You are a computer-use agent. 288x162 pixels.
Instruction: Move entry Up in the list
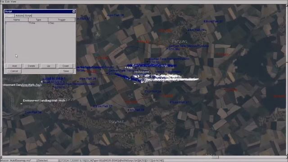click(48, 66)
